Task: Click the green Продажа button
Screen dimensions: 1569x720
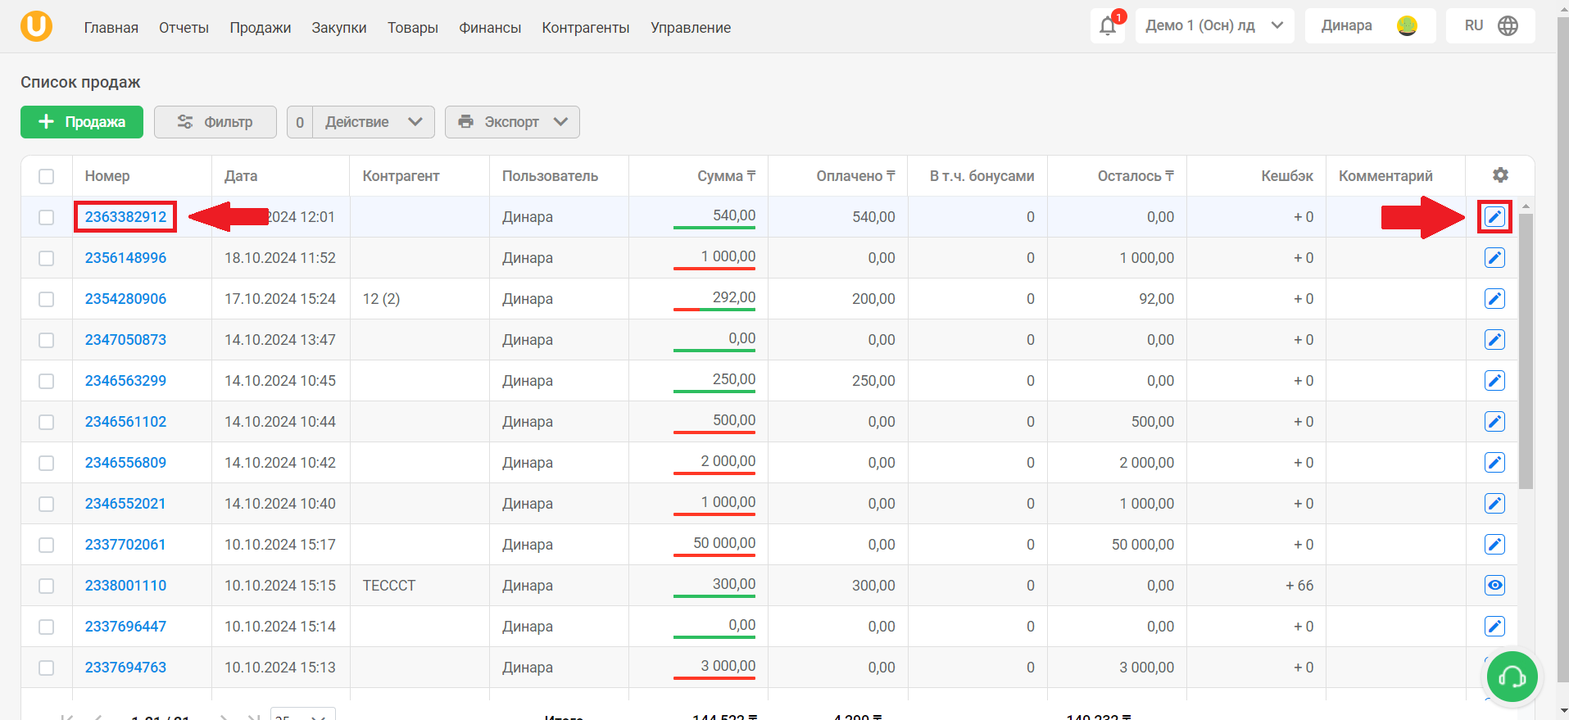Action: pyautogui.click(x=82, y=122)
